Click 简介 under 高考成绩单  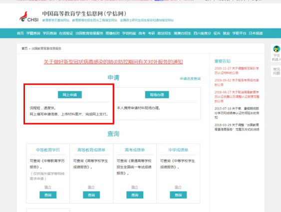coord(135,187)
